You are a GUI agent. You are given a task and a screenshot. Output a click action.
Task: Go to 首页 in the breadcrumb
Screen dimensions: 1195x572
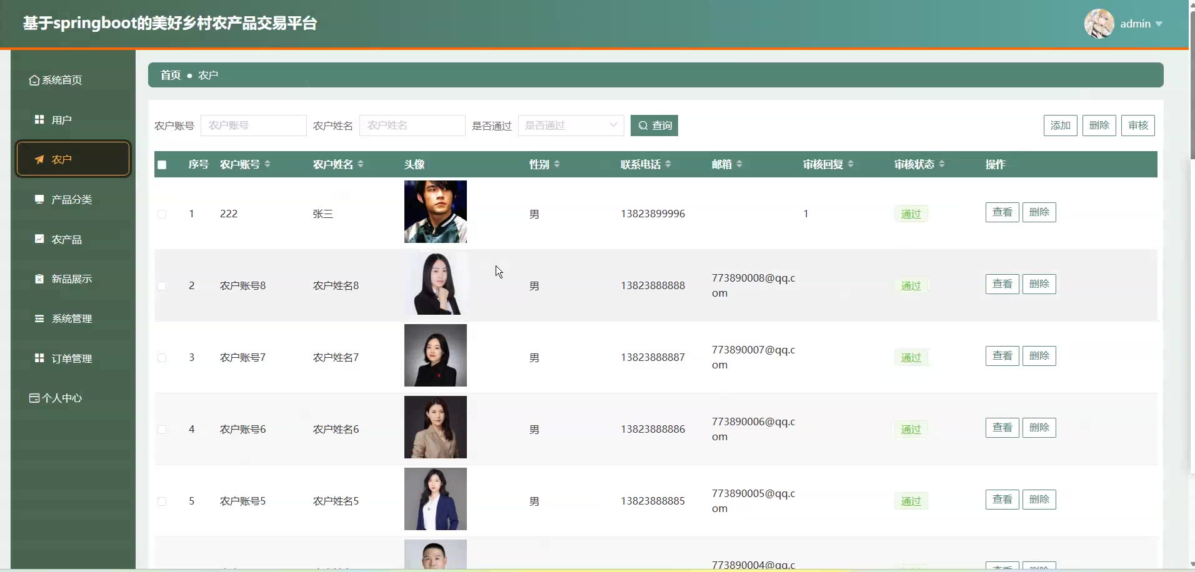[x=170, y=75]
